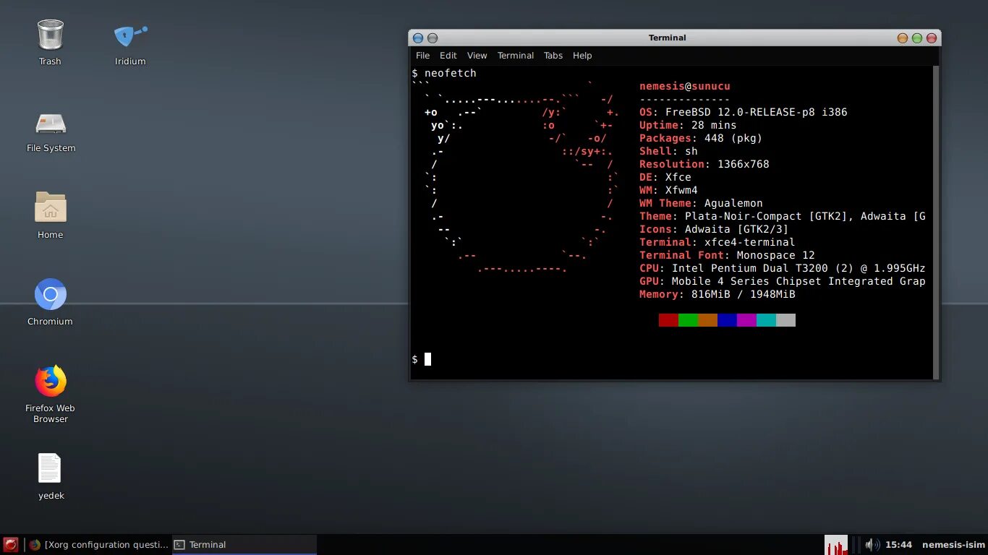
Task: Click the Terminal title bar text
Action: pyautogui.click(x=667, y=38)
